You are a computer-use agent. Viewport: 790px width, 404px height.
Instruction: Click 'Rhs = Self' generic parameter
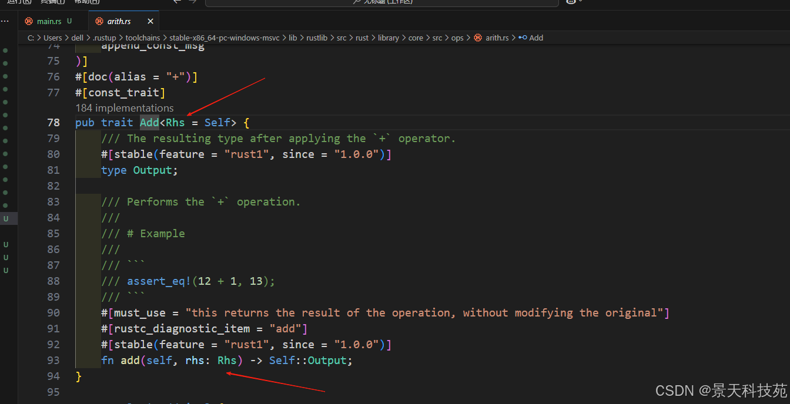198,122
